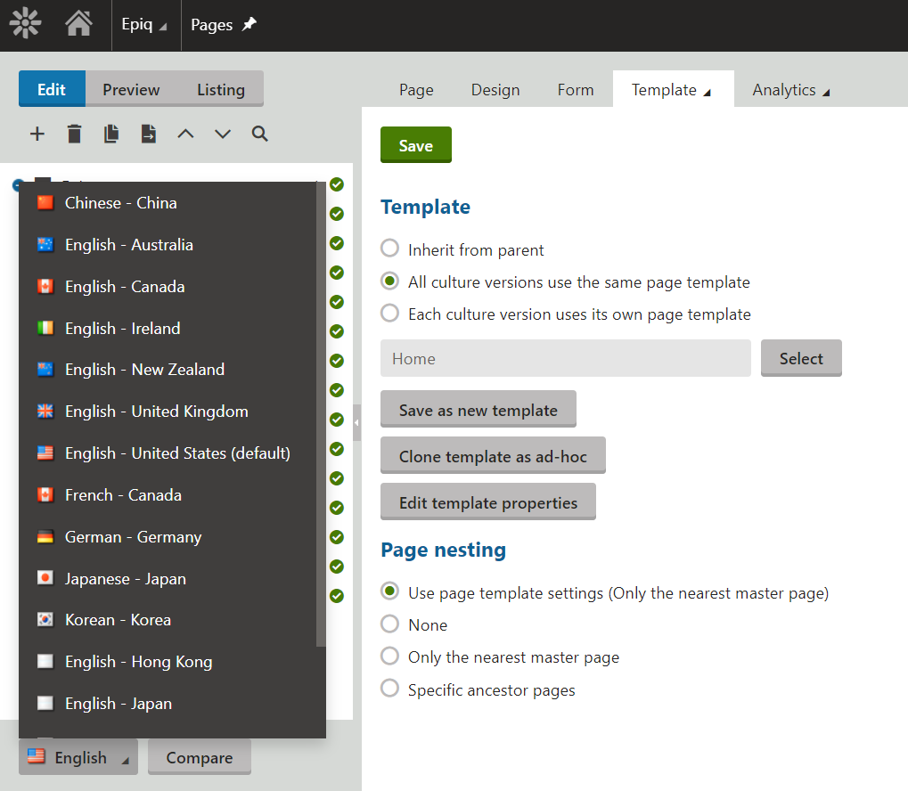Move page down with down arrow
The width and height of the screenshot is (908, 791).
click(223, 134)
